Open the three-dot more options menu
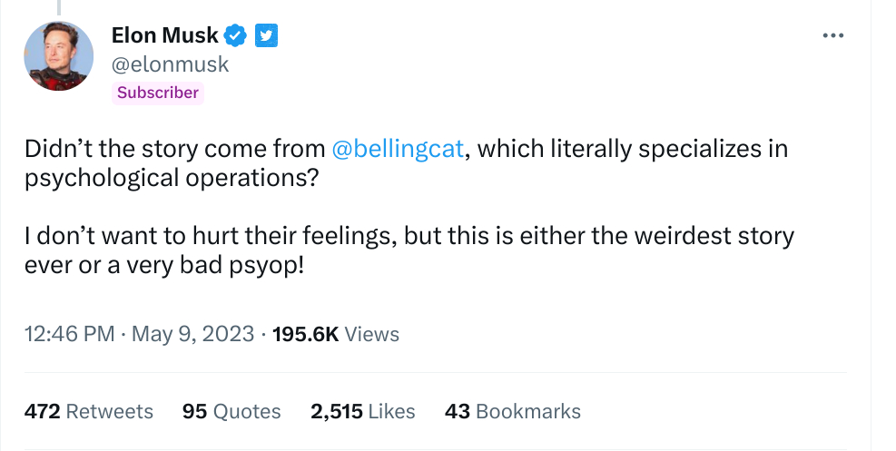The width and height of the screenshot is (896, 451). tap(832, 35)
